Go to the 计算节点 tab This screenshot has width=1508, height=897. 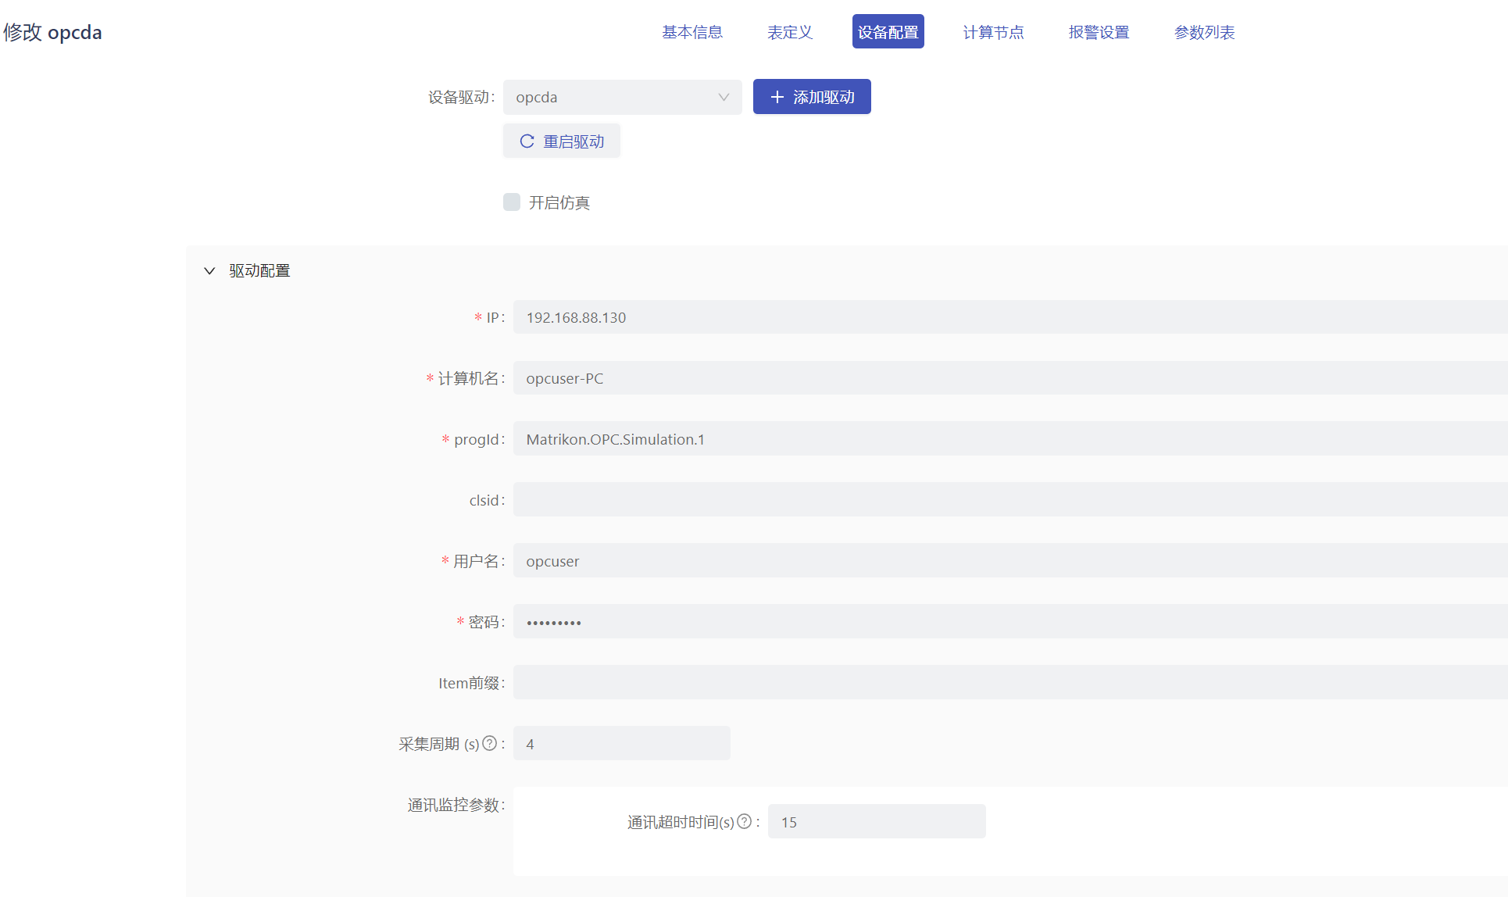993,32
